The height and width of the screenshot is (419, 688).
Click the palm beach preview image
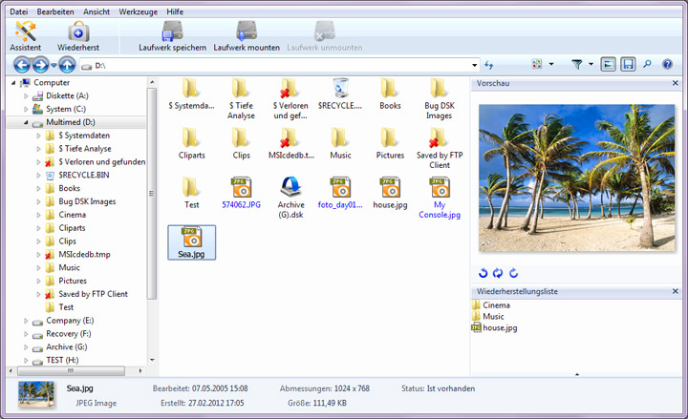click(576, 178)
